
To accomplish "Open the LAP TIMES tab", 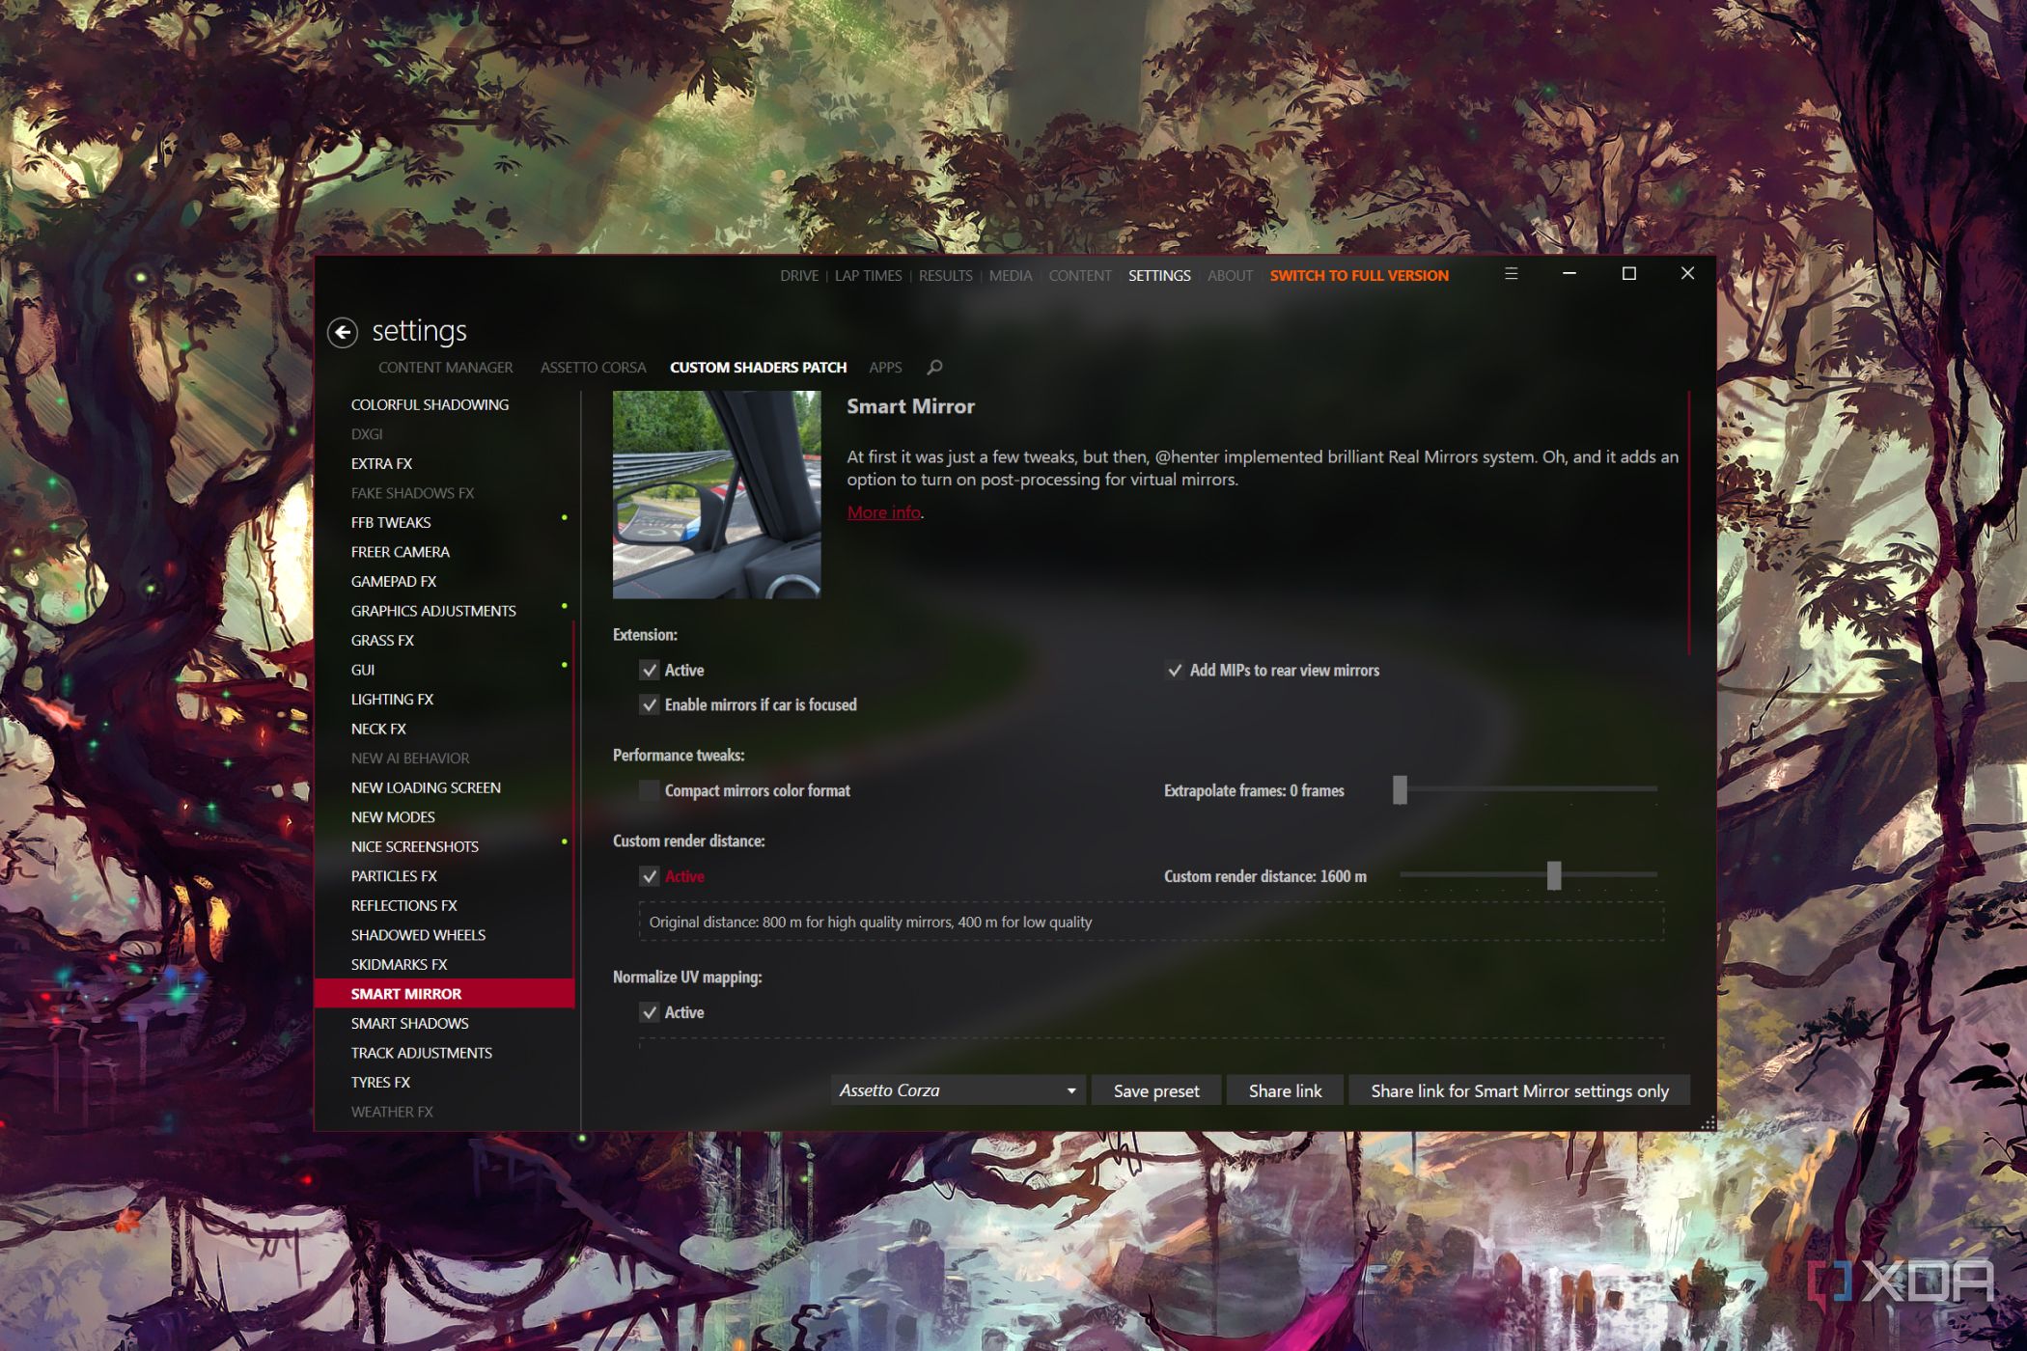I will pos(868,276).
